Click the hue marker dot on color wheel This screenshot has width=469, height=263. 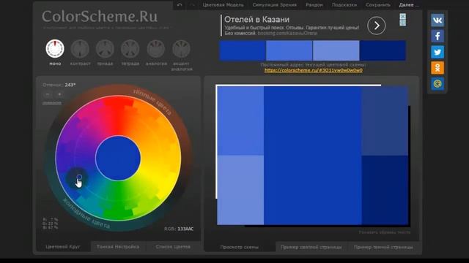click(x=79, y=177)
